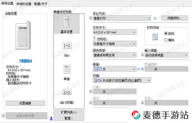The height and width of the screenshot is (123, 192).
Task: Click the 自动配合打印尺寸 text in current settings
Action: click(x=20, y=83)
